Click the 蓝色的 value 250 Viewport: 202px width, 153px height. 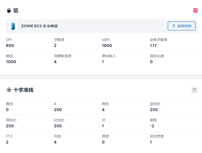pyautogui.click(x=154, y=110)
